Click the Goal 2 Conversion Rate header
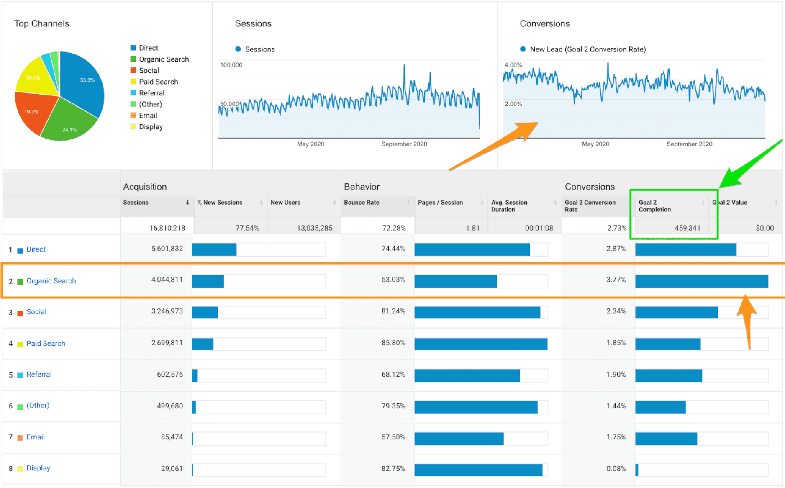The width and height of the screenshot is (785, 488). point(590,206)
